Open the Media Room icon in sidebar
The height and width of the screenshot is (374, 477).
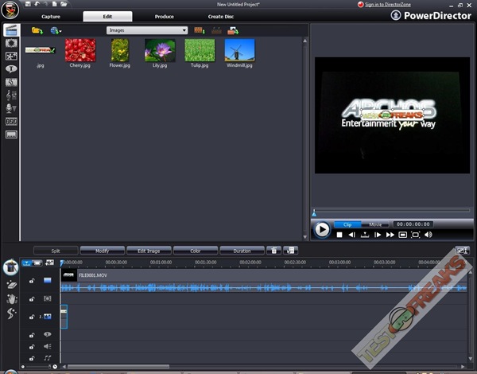11,30
